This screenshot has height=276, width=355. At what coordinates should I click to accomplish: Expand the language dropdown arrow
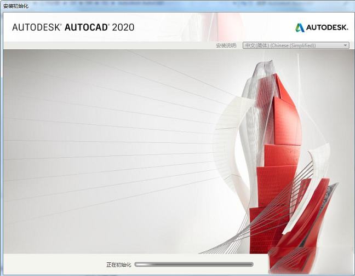(x=345, y=45)
